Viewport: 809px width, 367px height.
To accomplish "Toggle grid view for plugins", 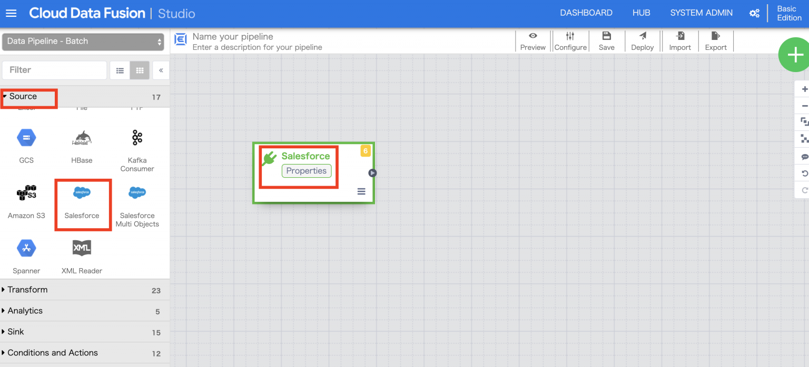I will click(x=140, y=70).
